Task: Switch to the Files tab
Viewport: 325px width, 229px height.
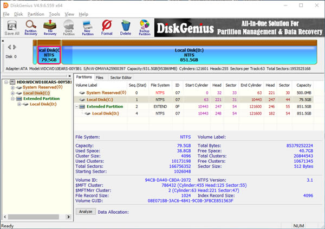Action: [x=100, y=78]
